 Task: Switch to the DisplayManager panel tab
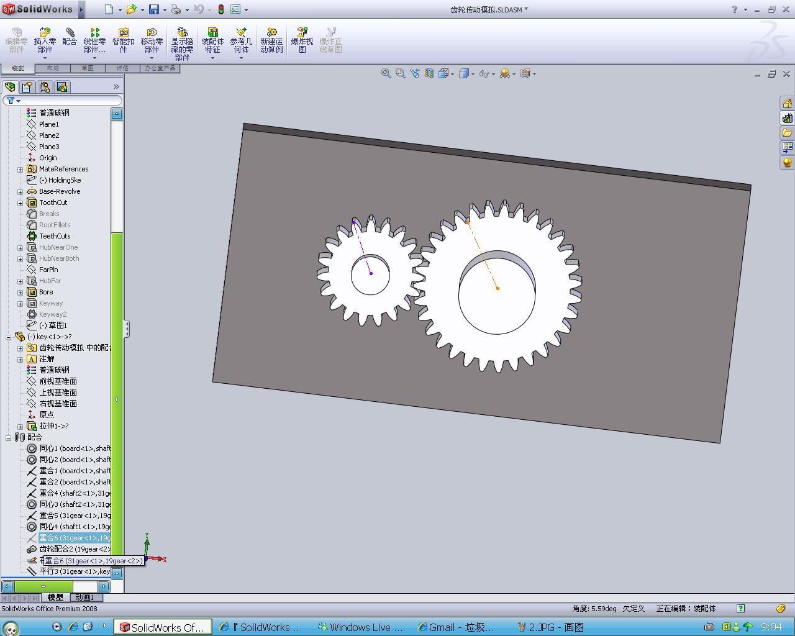pos(62,87)
